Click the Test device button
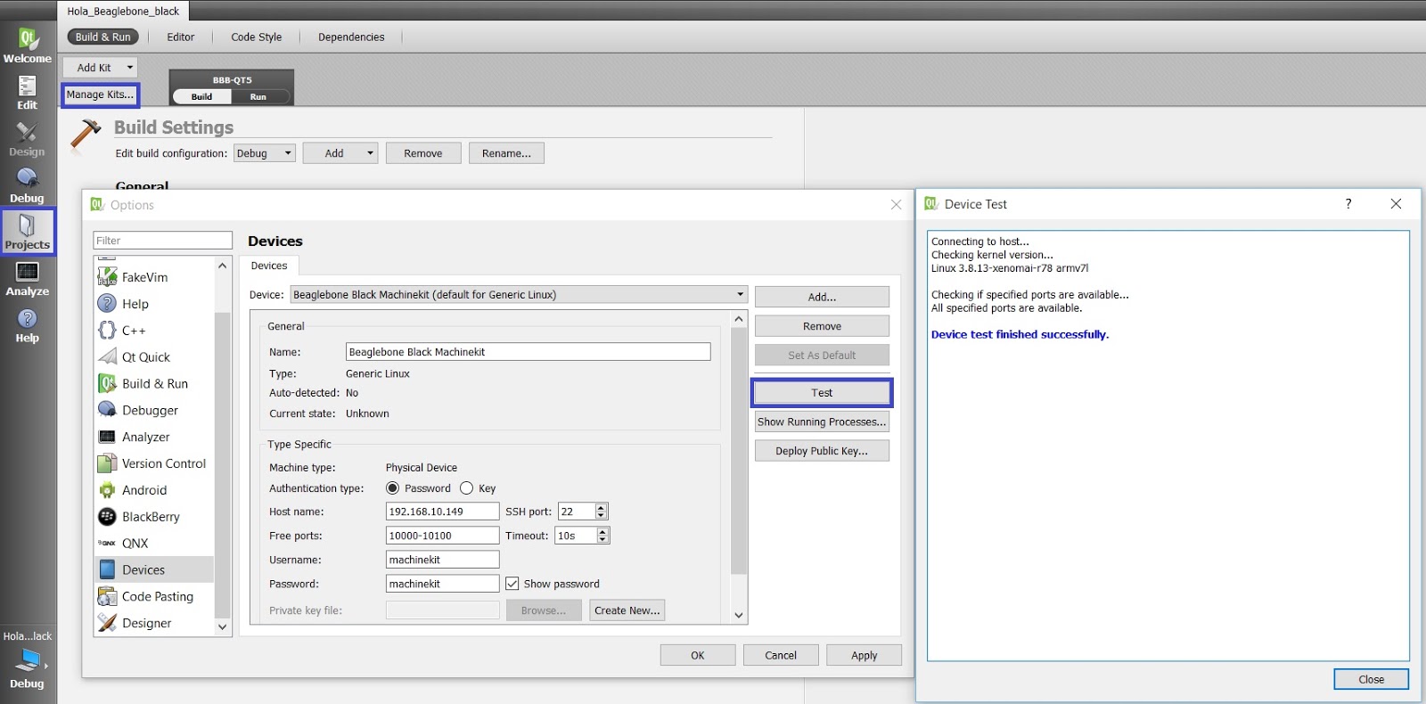This screenshot has width=1426, height=704. click(822, 393)
